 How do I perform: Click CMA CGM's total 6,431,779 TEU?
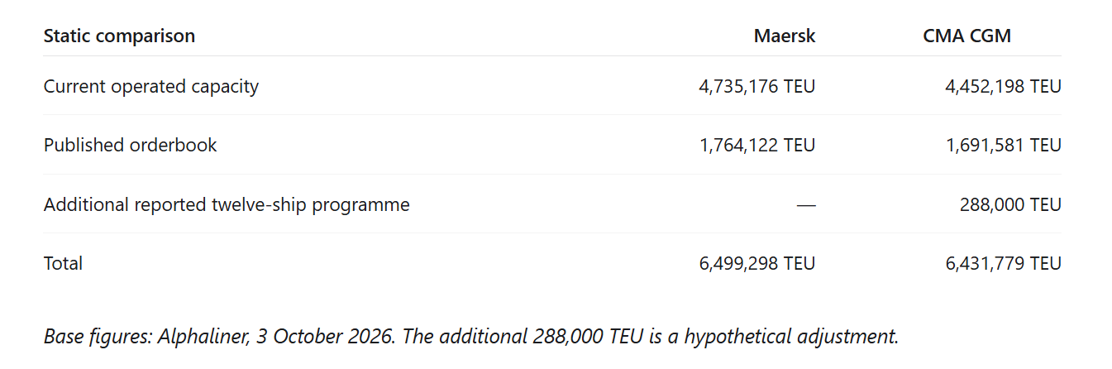[x=1003, y=263]
